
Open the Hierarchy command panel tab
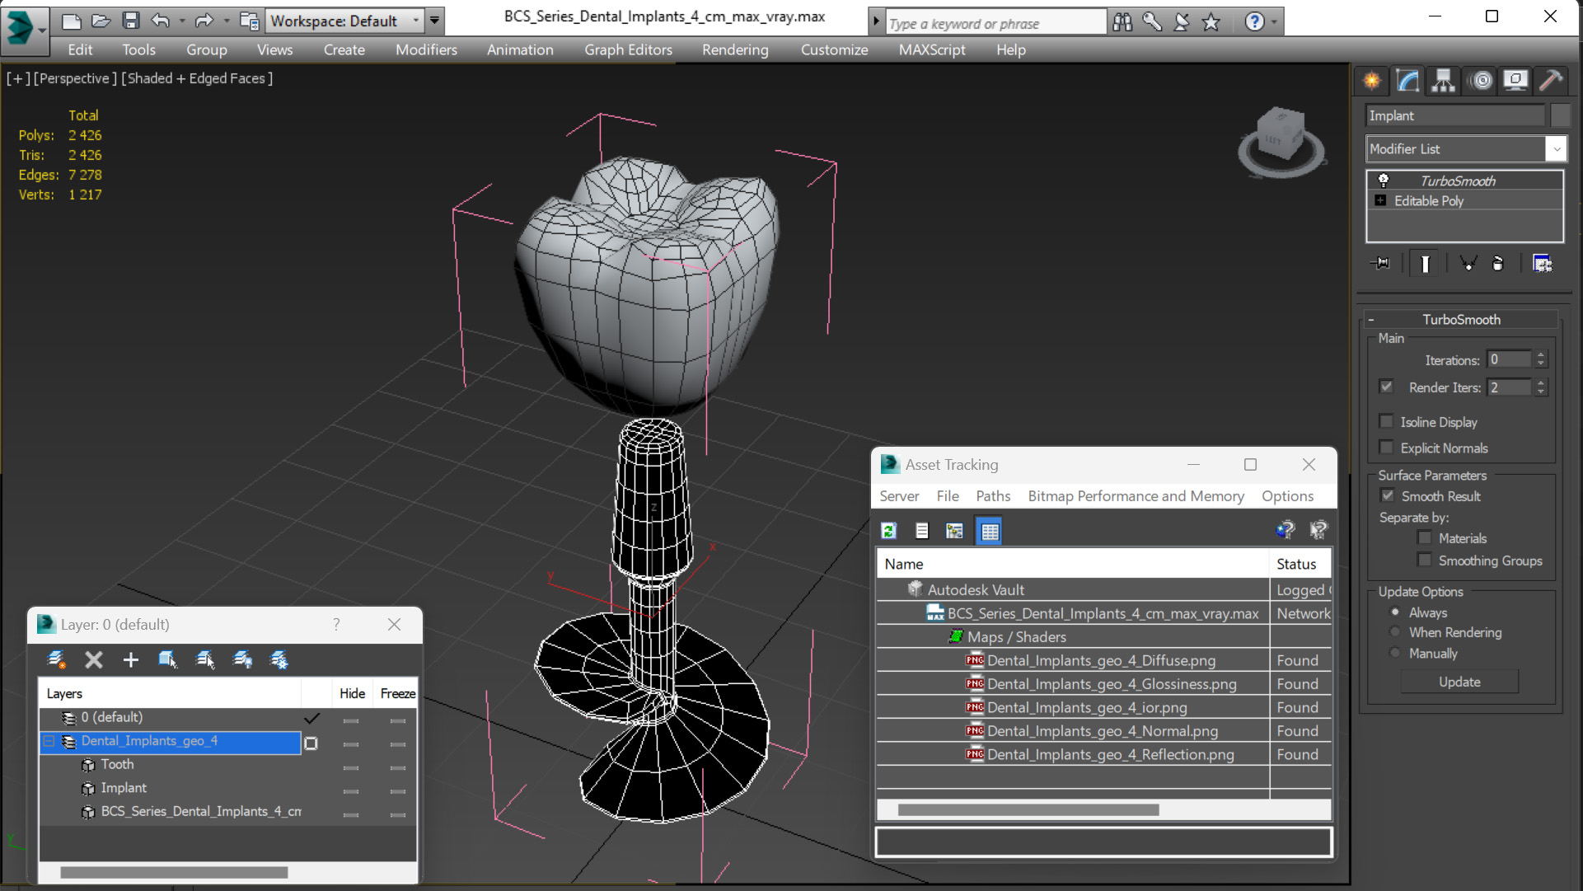coord(1443,80)
